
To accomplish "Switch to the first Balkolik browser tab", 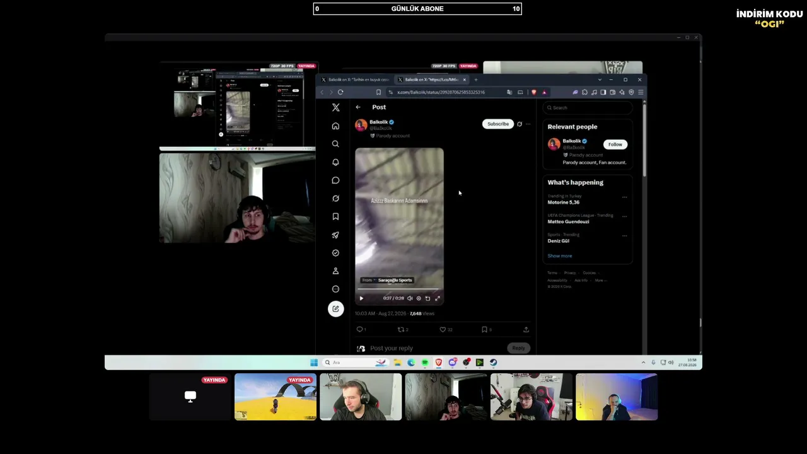I will [x=354, y=80].
